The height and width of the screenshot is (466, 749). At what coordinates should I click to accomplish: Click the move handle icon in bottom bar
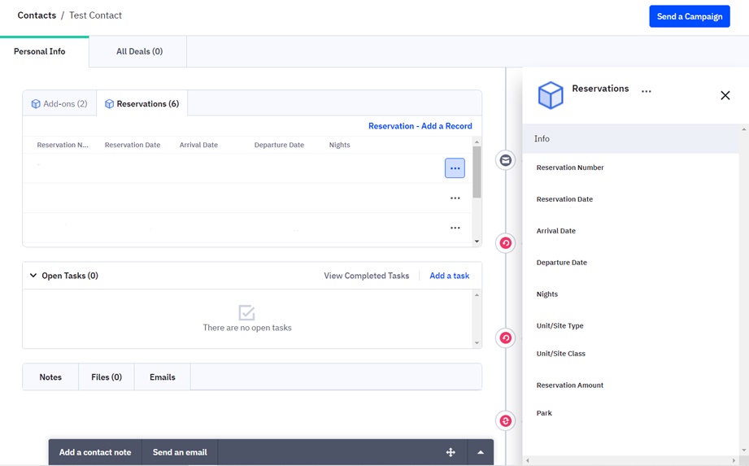pyautogui.click(x=451, y=452)
